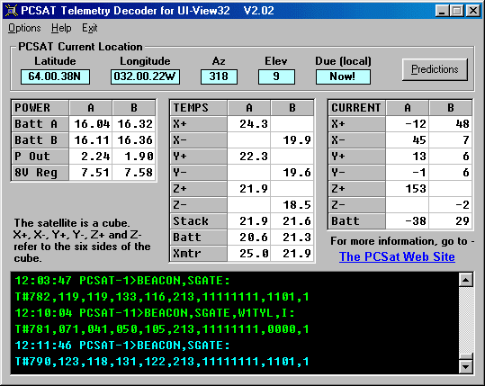
Task: Select telemetry line starting T#790
Action: tap(162, 362)
